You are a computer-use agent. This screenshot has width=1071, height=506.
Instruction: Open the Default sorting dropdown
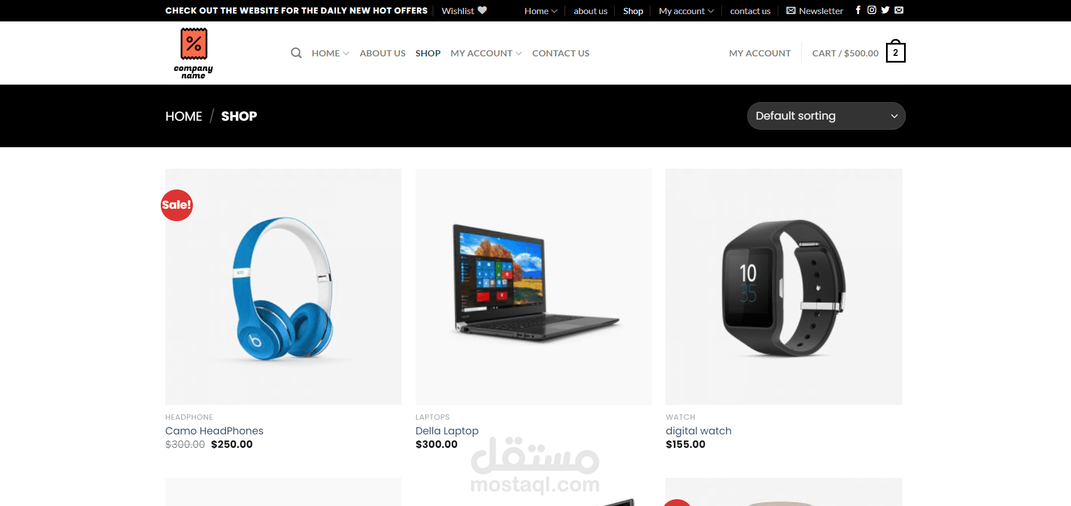click(826, 116)
